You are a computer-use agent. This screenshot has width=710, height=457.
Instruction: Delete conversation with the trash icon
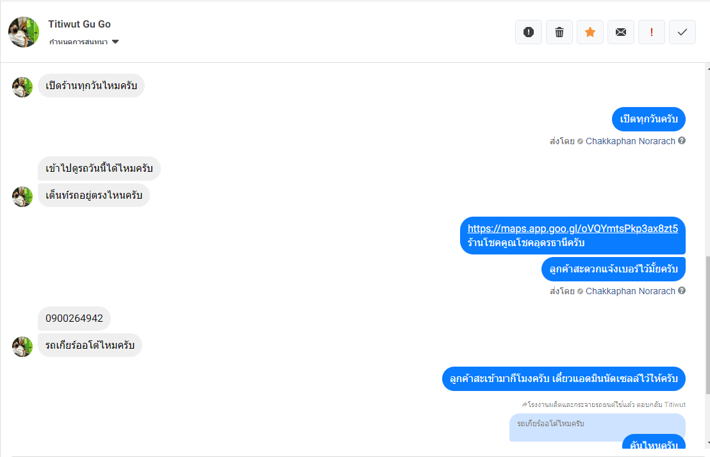[559, 32]
